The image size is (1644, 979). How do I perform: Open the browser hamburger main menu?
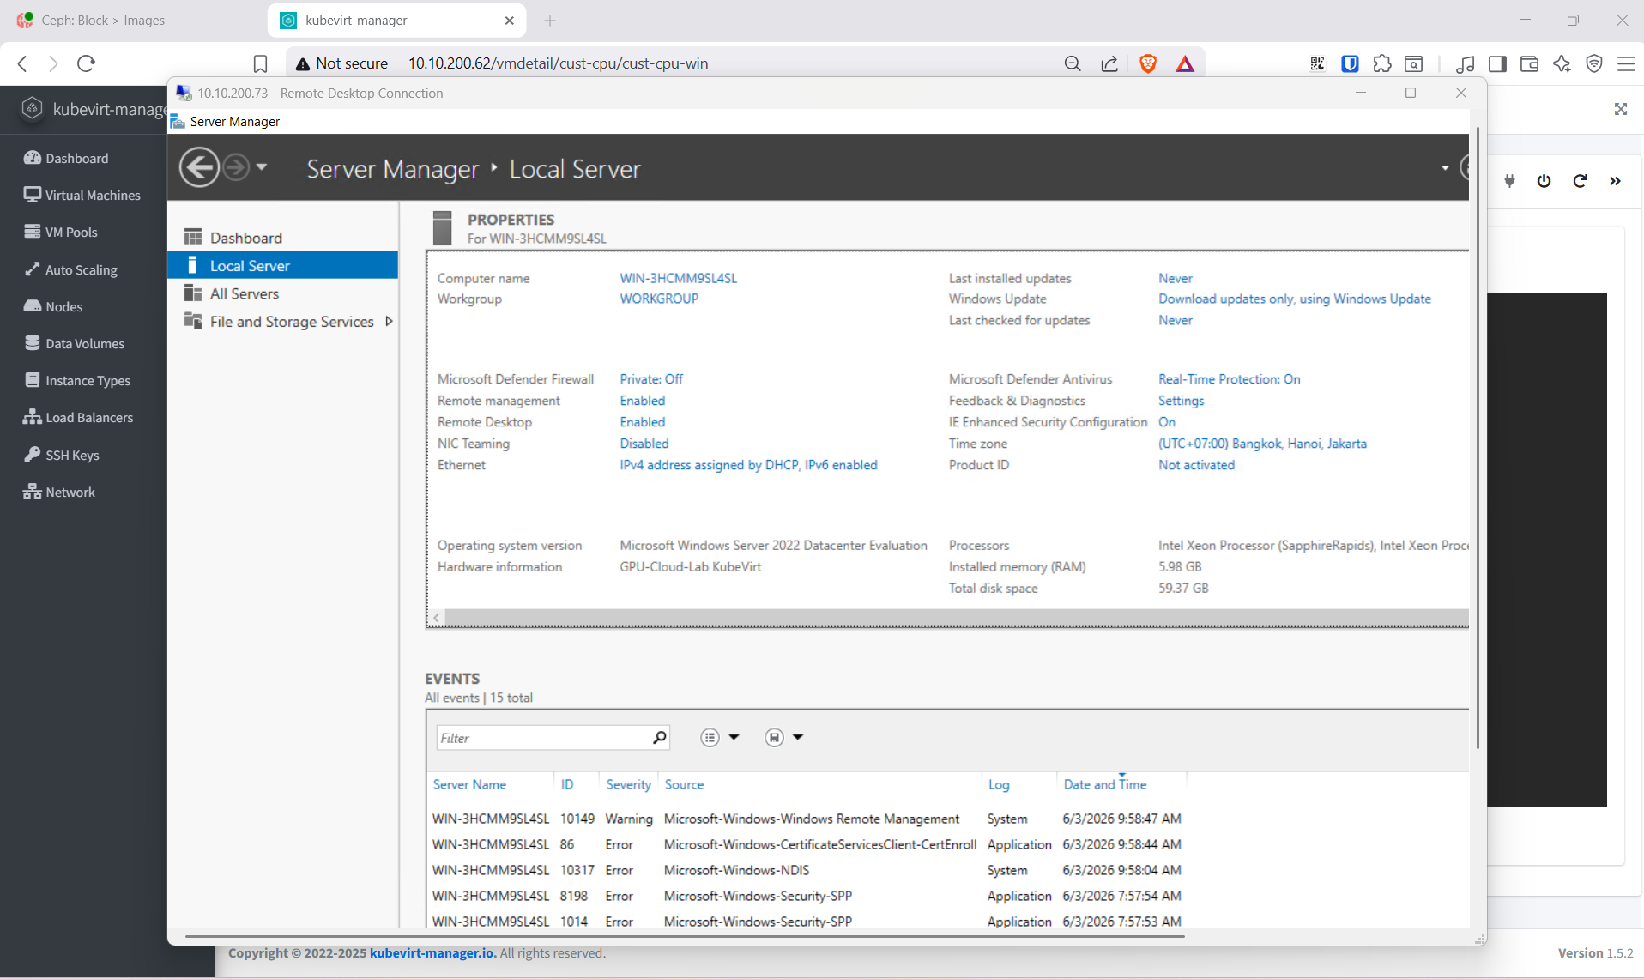point(1626,63)
